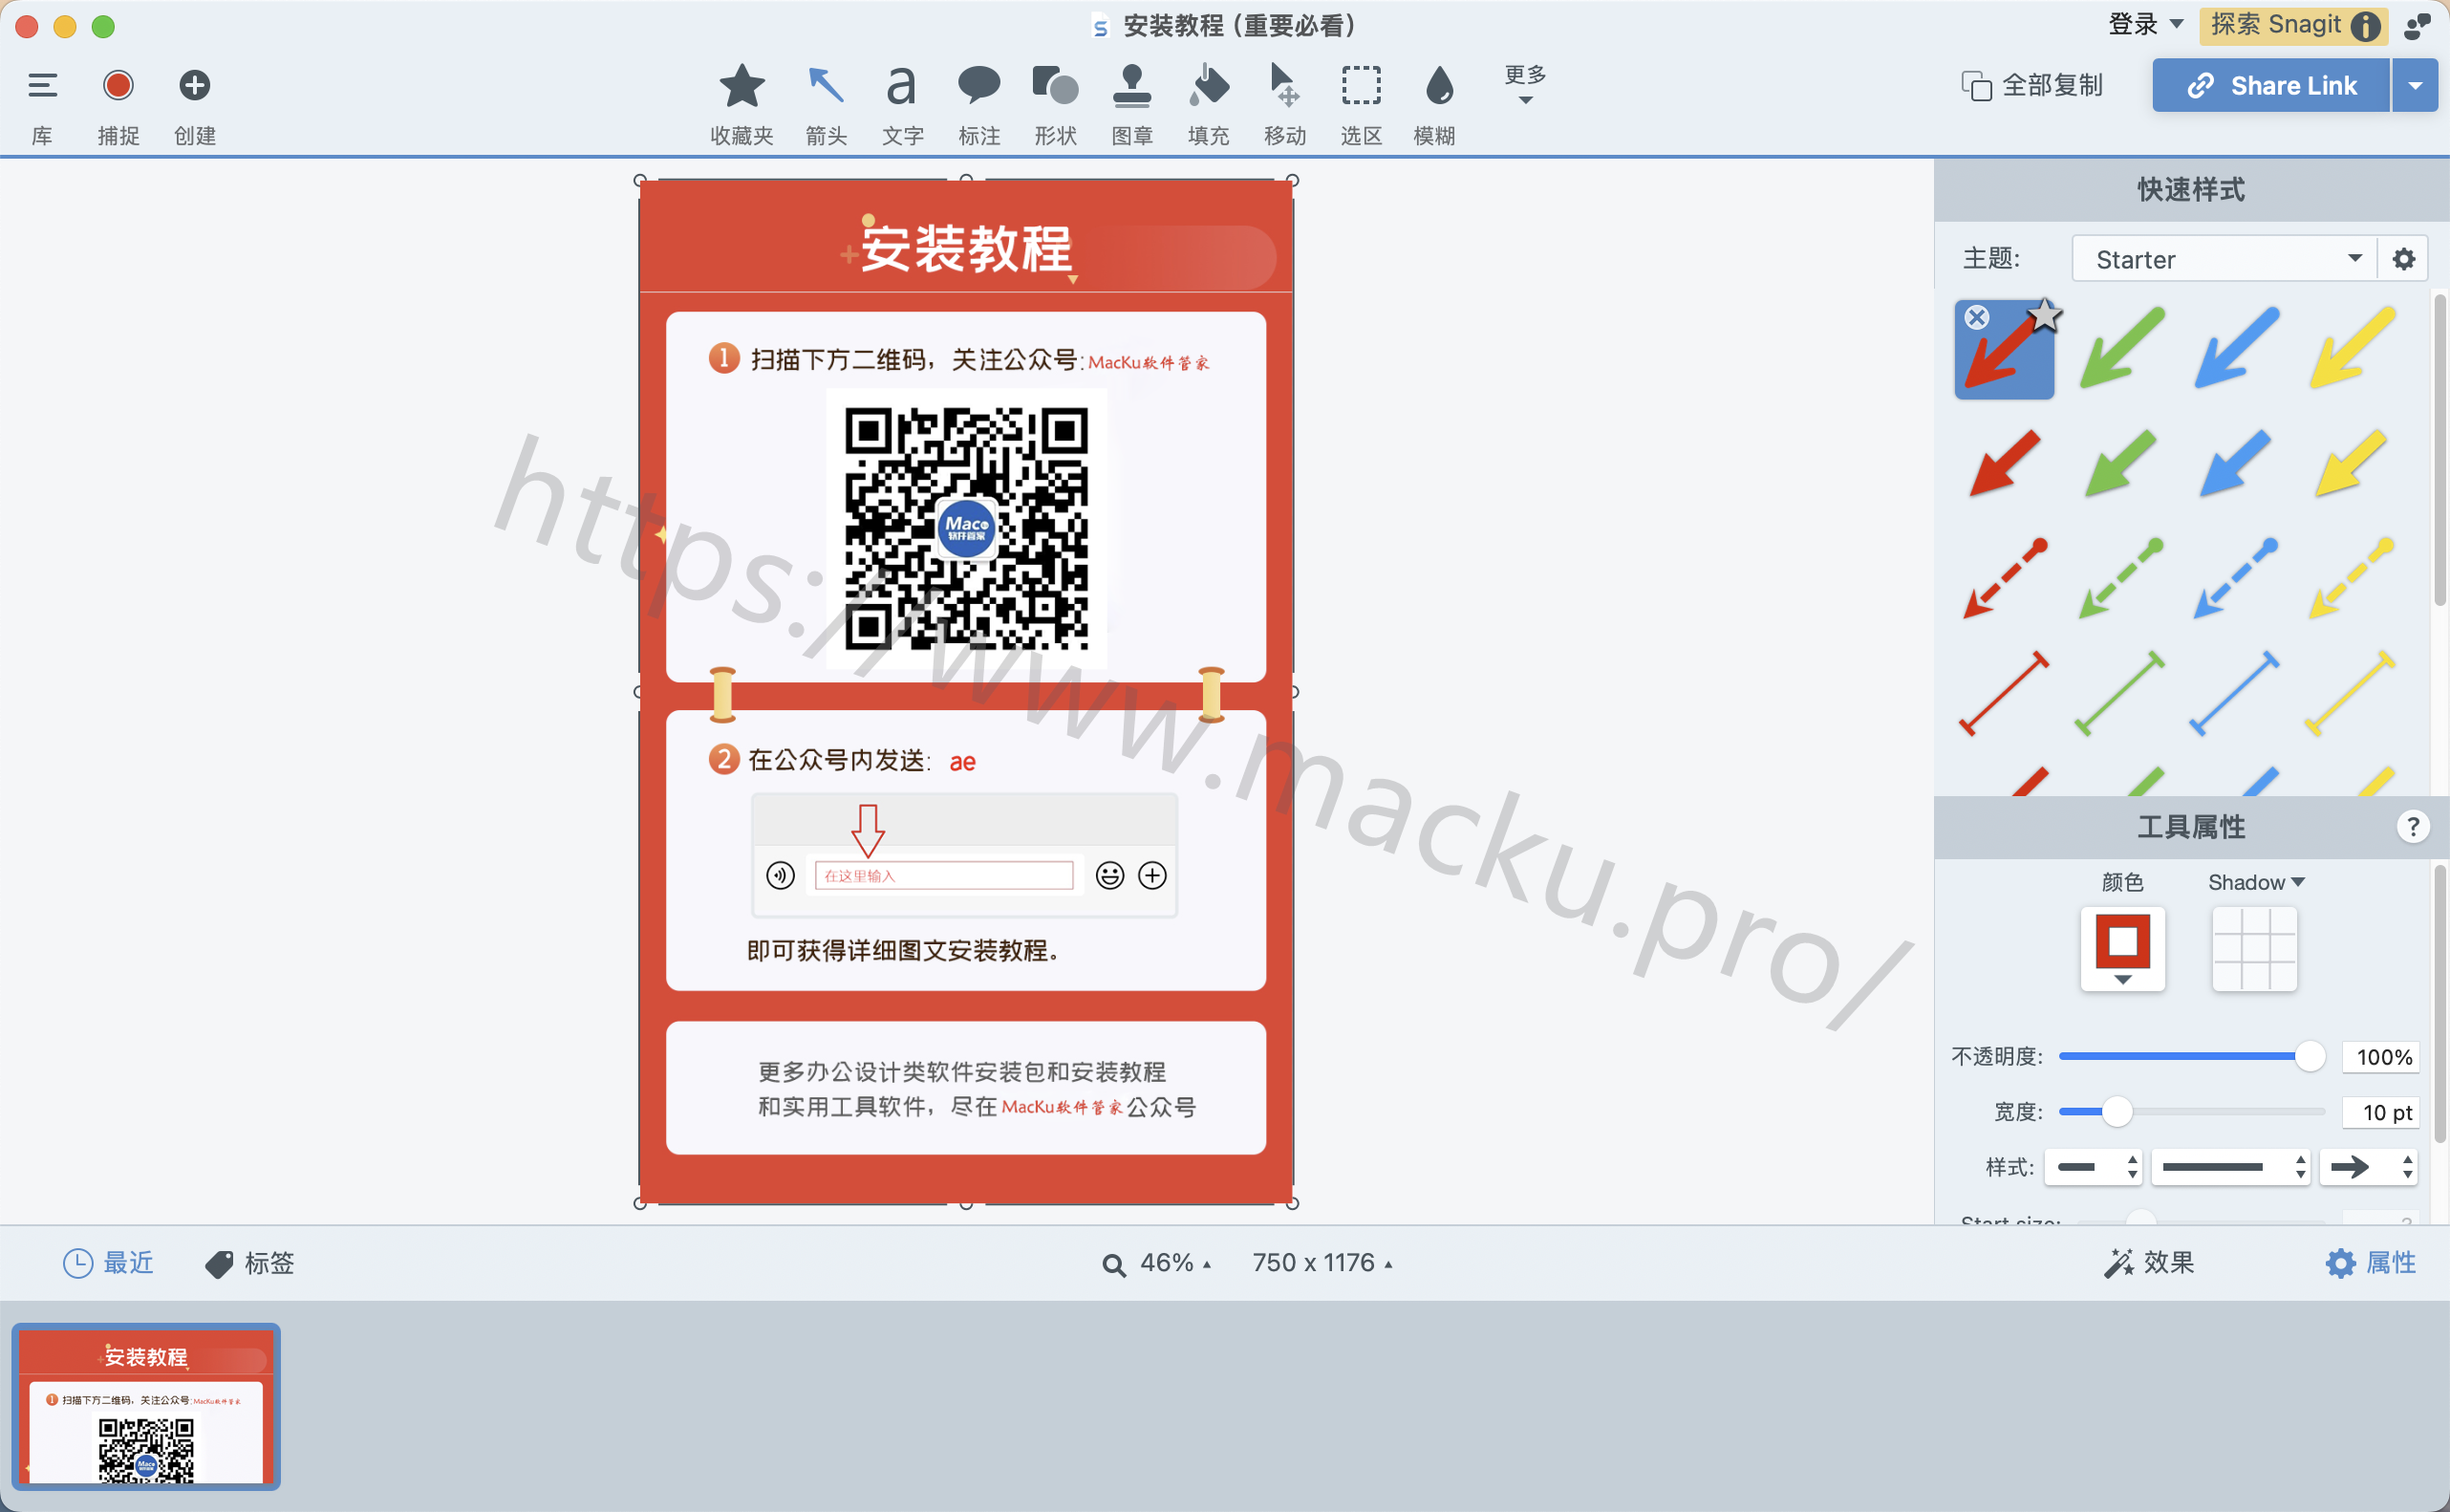Click the Snagit notifications icon at top right
Viewport: 2450px width, 1512px height.
click(x=2417, y=26)
